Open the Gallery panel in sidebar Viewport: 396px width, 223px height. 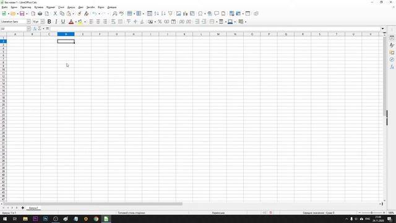(392, 52)
